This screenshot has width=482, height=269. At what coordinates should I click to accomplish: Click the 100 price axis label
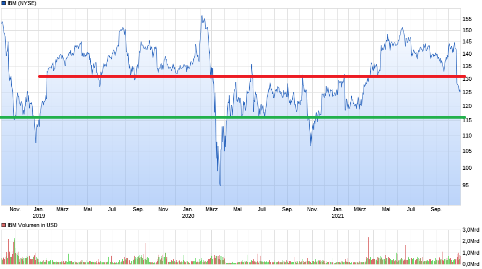[x=467, y=168]
